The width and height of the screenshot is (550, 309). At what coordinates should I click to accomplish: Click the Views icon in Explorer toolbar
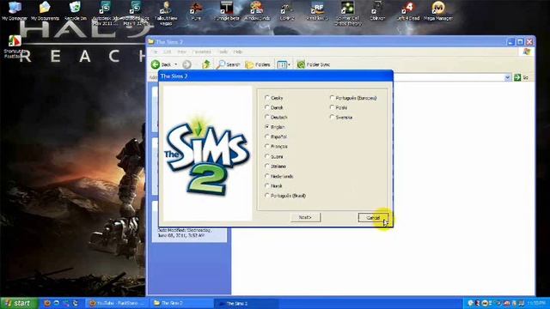click(282, 64)
